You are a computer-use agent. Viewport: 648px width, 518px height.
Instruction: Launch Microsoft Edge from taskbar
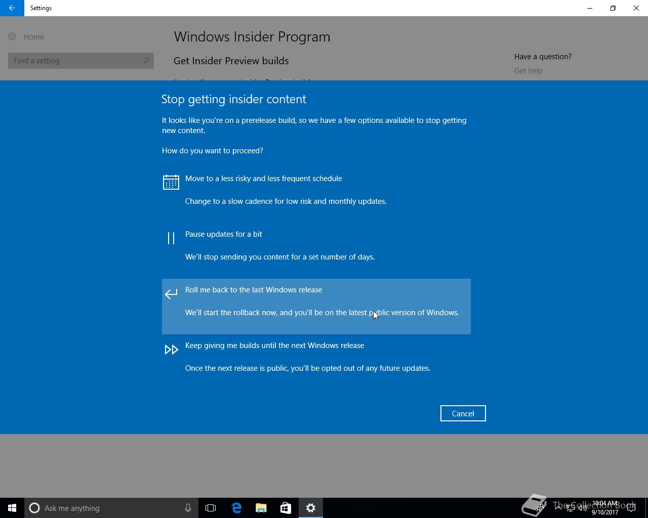coord(236,508)
